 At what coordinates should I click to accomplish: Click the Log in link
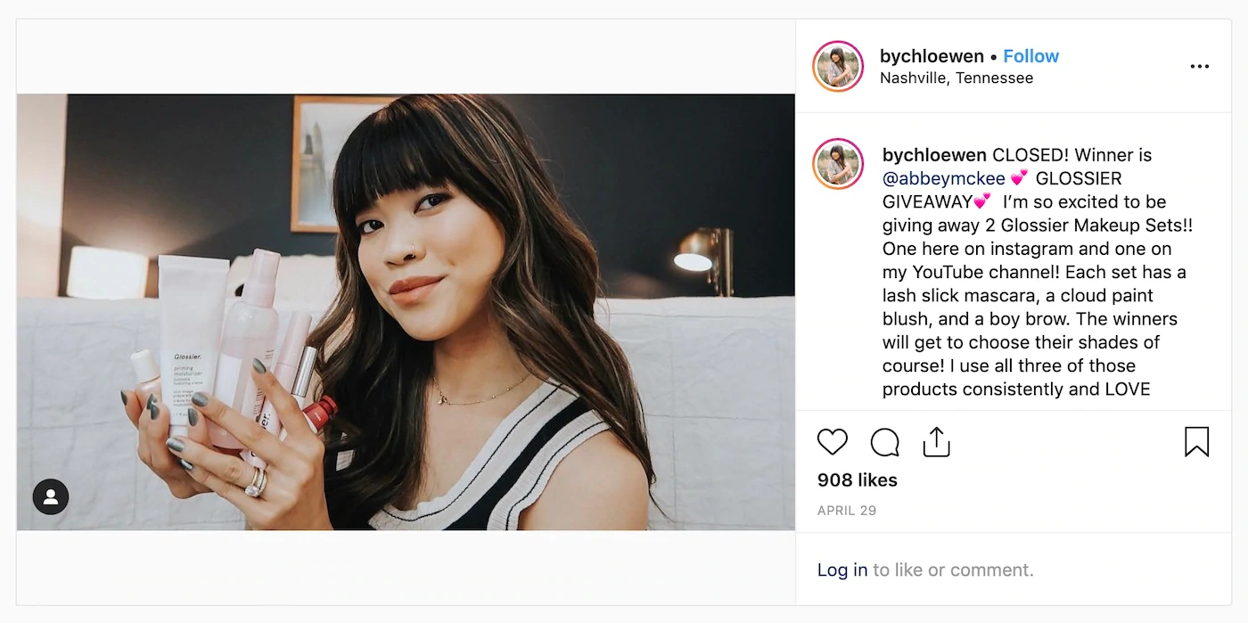[842, 570]
